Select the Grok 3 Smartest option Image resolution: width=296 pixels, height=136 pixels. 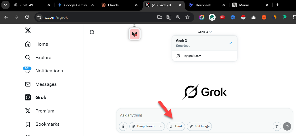[x=205, y=43]
